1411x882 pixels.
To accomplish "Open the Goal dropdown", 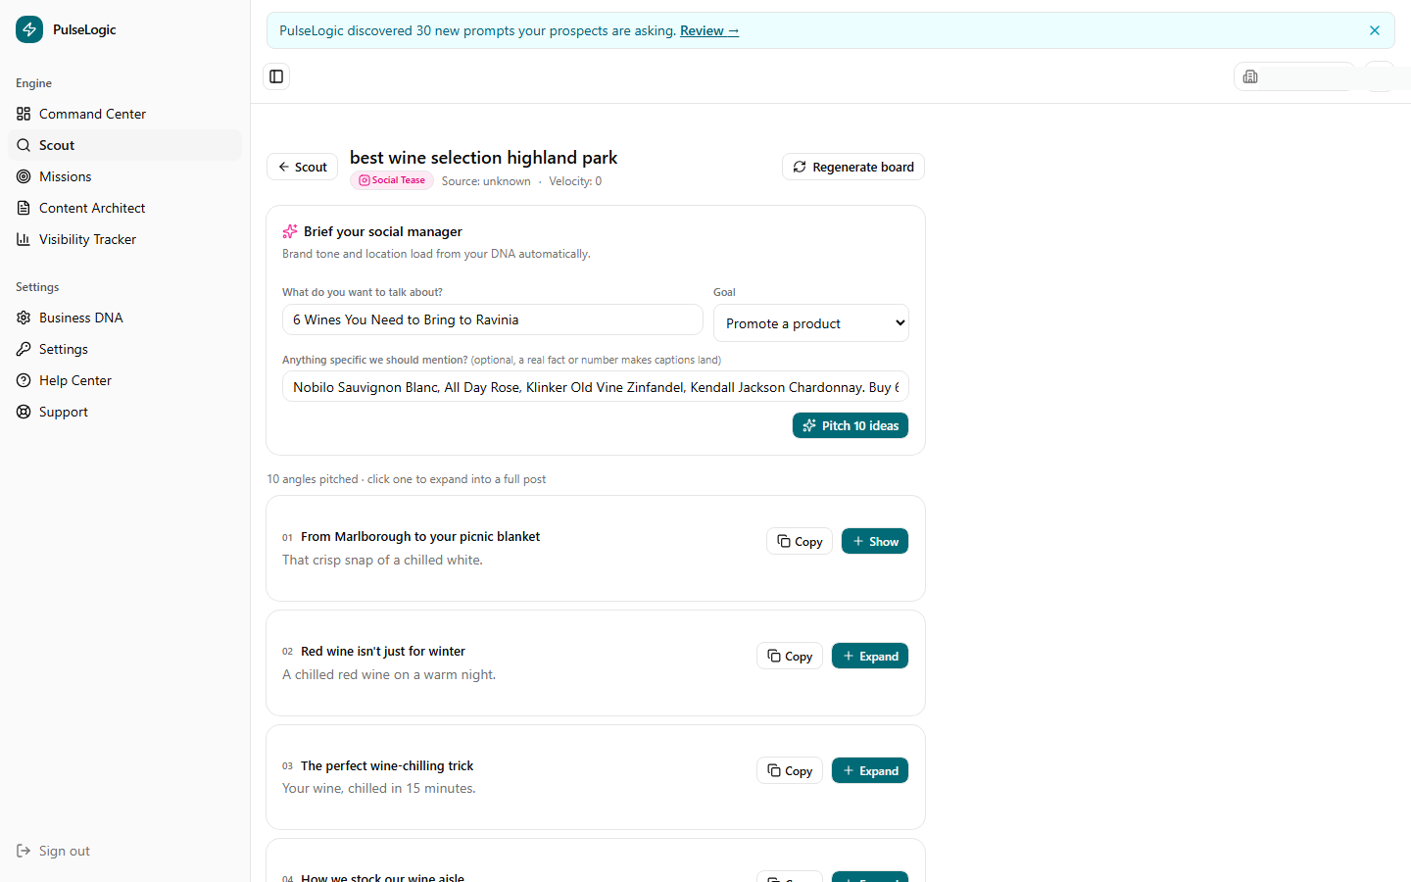I will tap(811, 323).
